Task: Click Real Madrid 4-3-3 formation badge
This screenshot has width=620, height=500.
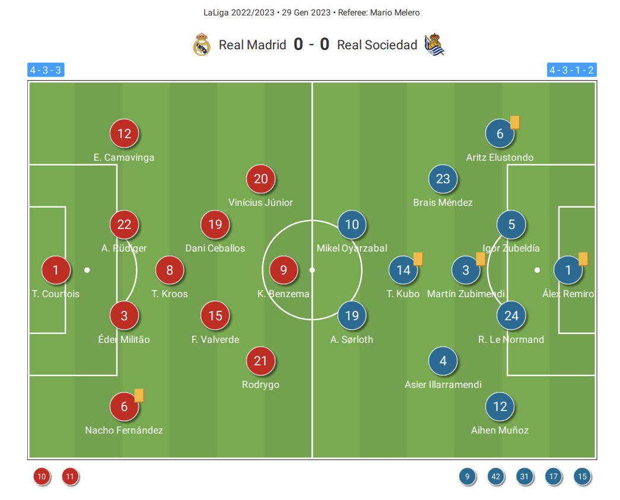Action: [x=46, y=70]
